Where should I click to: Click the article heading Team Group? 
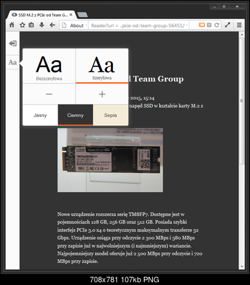point(158,79)
